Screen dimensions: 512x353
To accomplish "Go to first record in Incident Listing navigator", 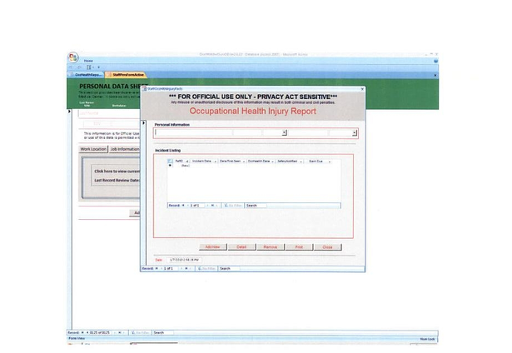I will (183, 206).
